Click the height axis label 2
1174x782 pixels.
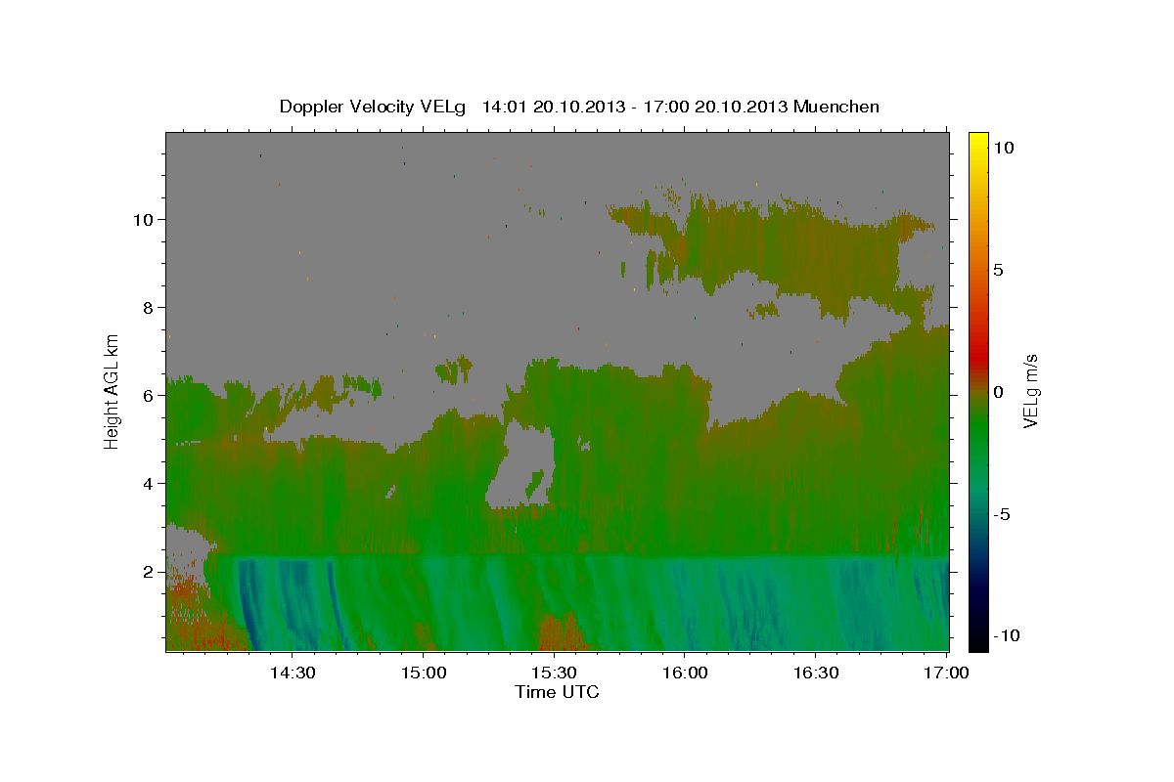click(148, 571)
